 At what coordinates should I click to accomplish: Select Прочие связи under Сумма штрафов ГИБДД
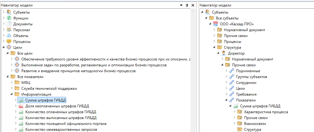pyautogui.click(x=256, y=118)
